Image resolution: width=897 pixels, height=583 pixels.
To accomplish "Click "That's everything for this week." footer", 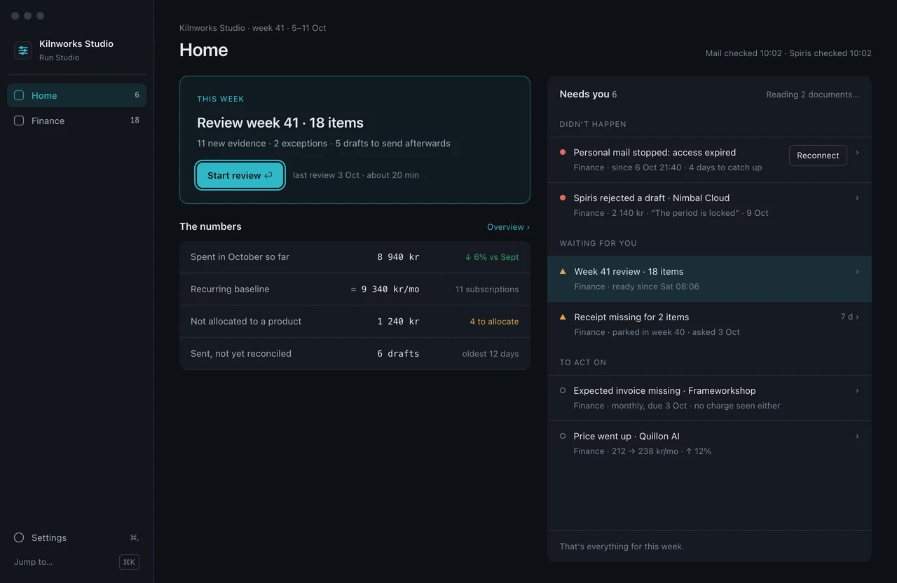I will [622, 547].
